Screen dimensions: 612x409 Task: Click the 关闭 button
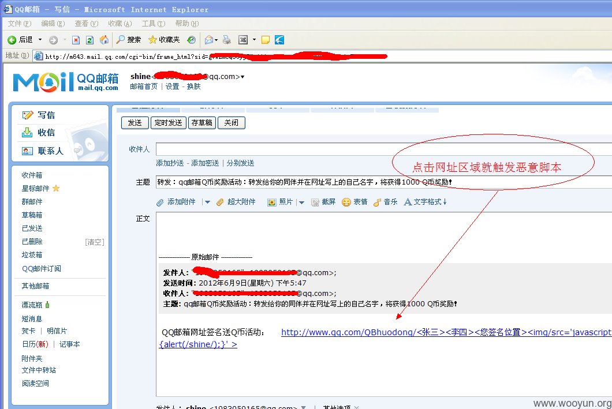tap(232, 123)
